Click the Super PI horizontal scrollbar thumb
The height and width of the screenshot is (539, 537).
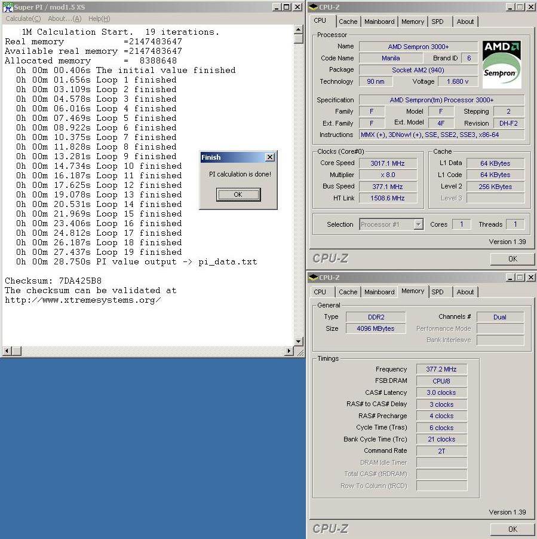pyautogui.click(x=17, y=351)
